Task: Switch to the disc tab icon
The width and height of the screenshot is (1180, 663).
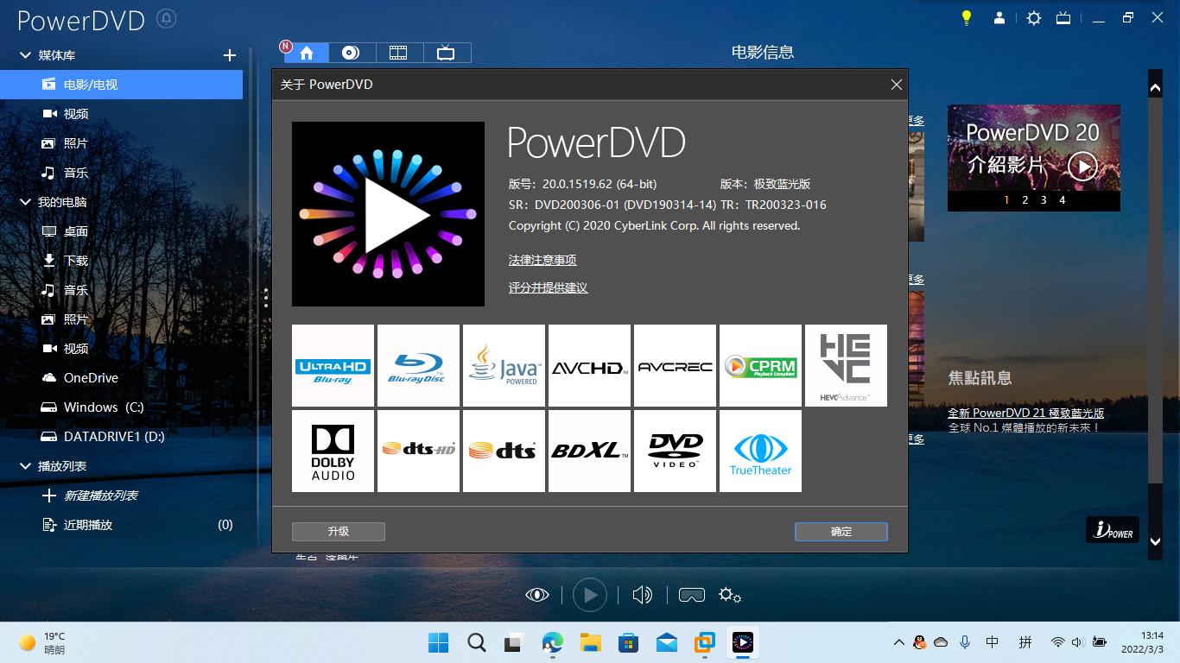Action: click(352, 53)
